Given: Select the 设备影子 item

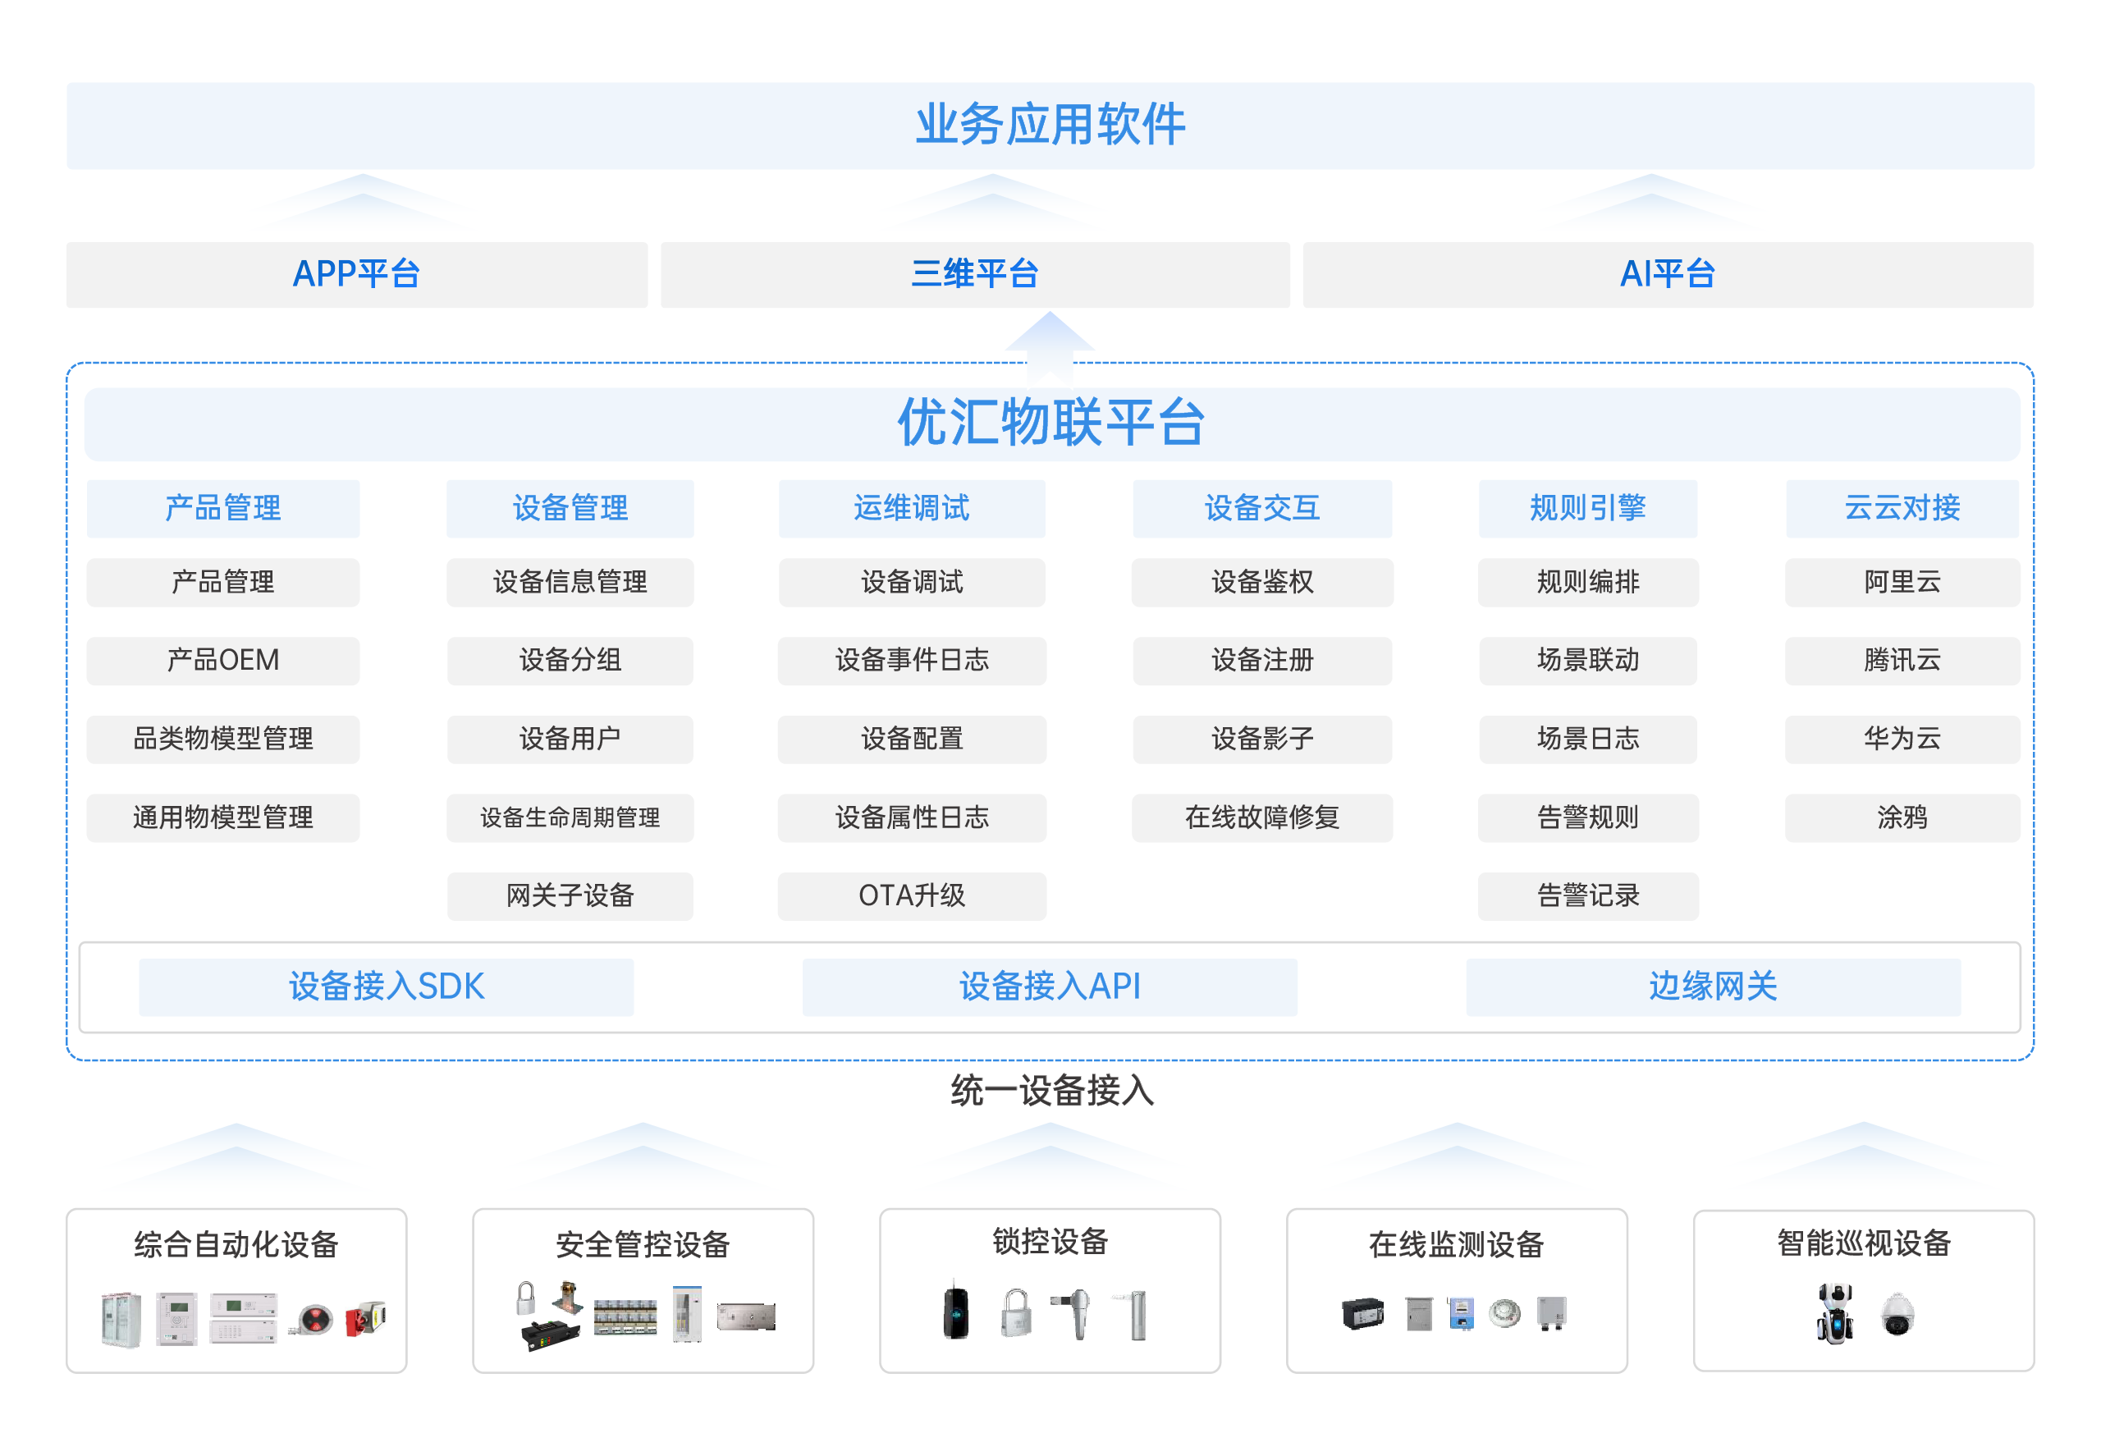Looking at the screenshot, I should (x=1261, y=739).
